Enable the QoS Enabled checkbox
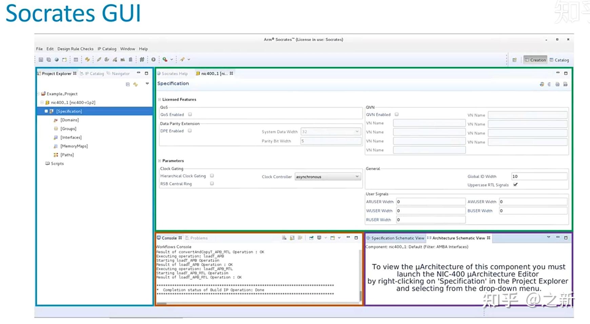The width and height of the screenshot is (590, 324). (x=190, y=115)
